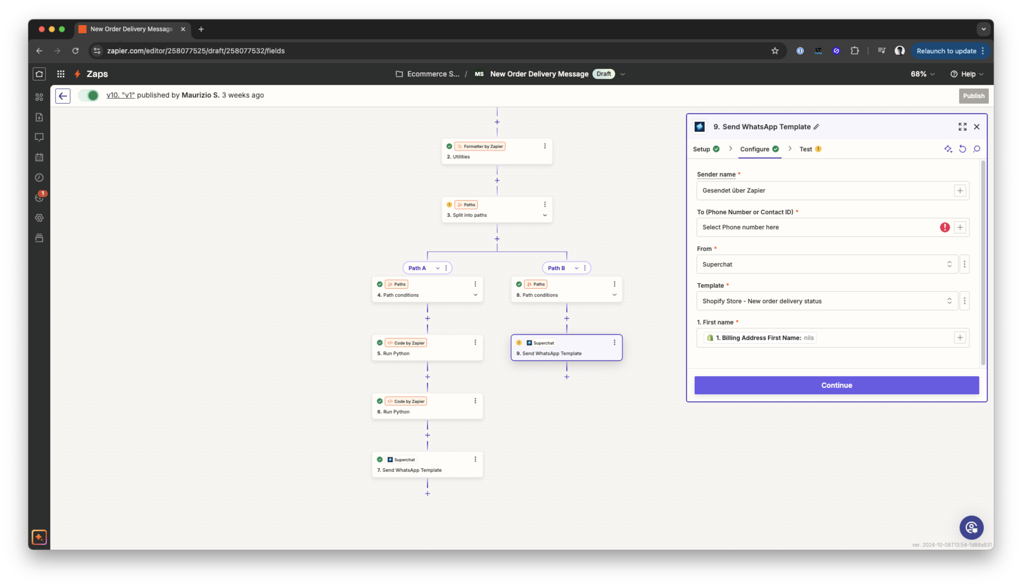Open the field search icon in step panel
Viewport: 1022px width, 587px height.
(x=977, y=149)
